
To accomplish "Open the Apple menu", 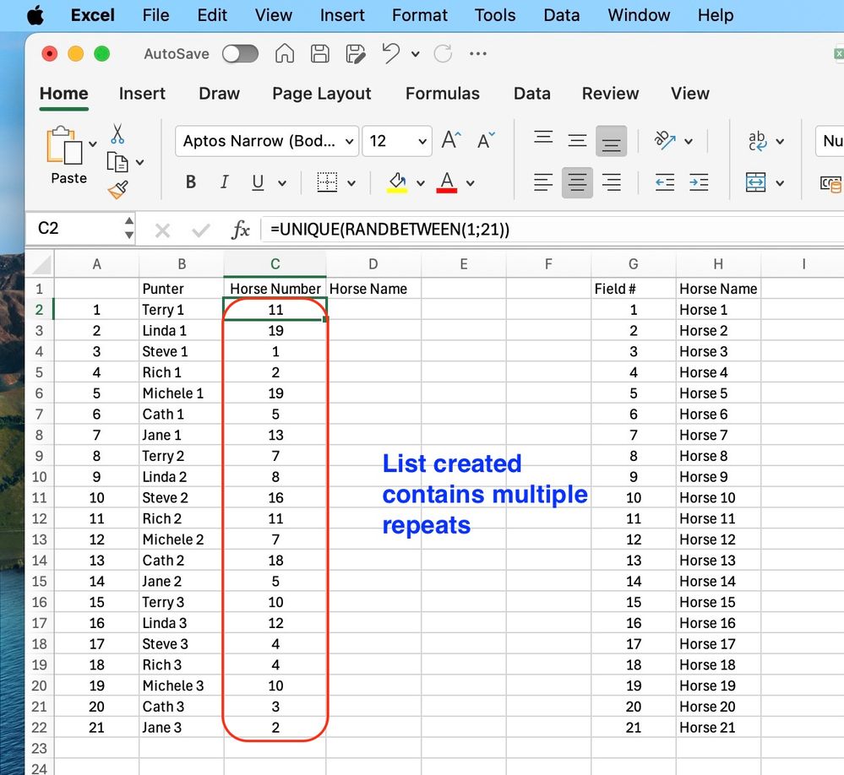I will click(x=35, y=15).
